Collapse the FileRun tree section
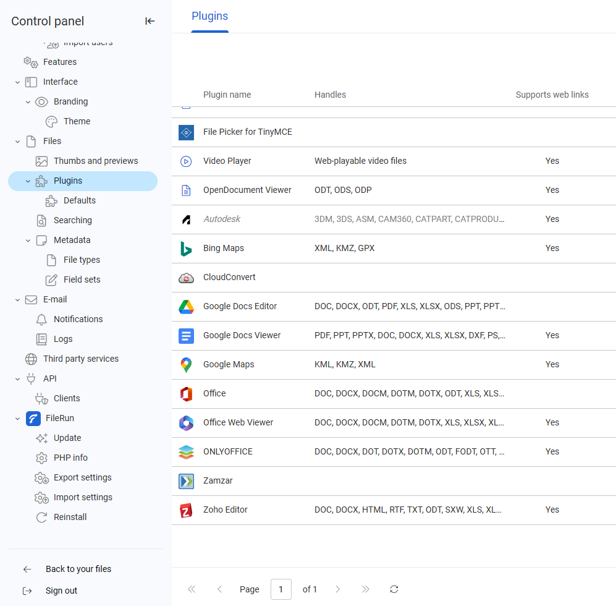This screenshot has width=616, height=606. click(17, 419)
